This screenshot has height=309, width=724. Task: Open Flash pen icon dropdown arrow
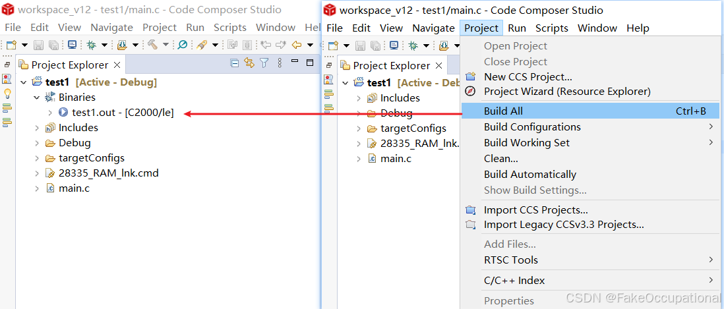(215, 45)
